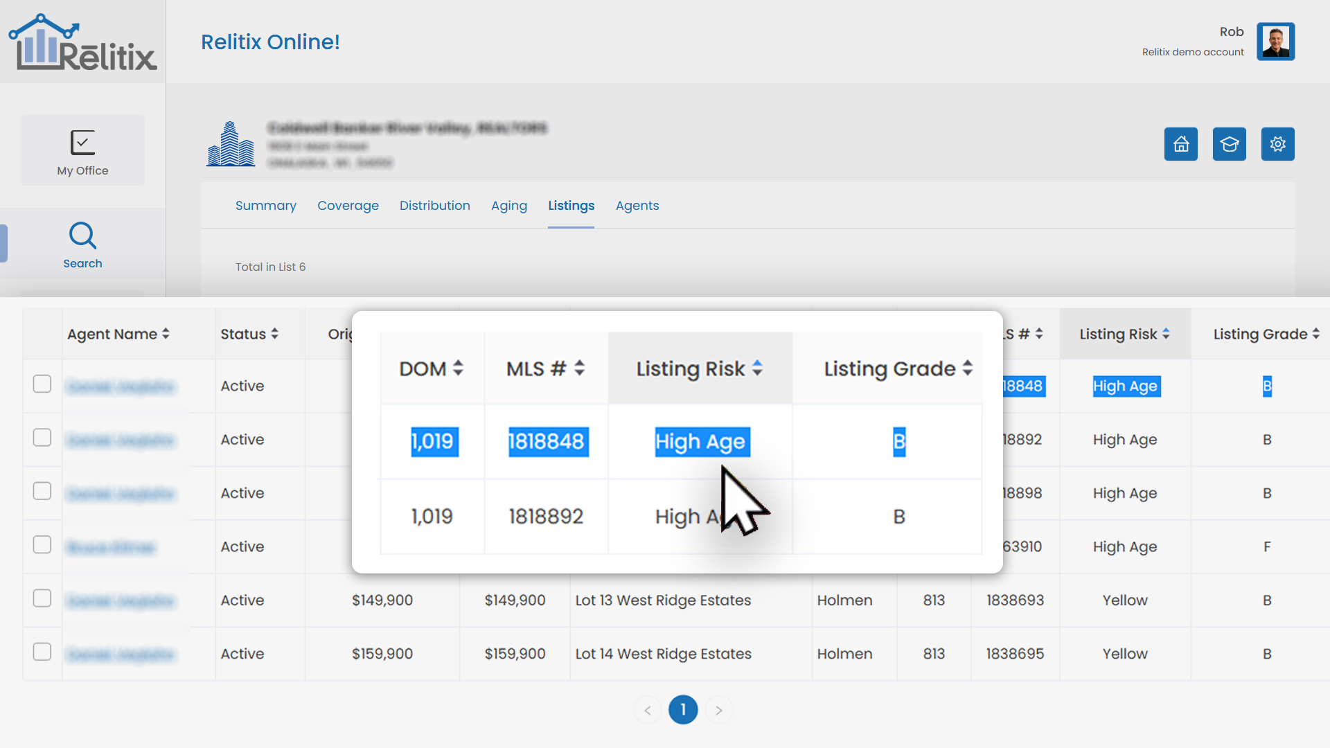1330x748 pixels.
Task: Click the office building icon near company name
Action: 231,144
